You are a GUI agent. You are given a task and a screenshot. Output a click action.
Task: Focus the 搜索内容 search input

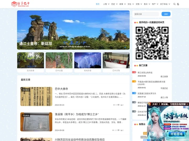pos(146,14)
